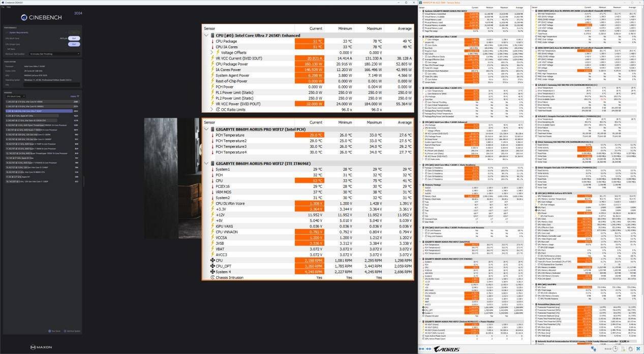Expand the OC Ratio Limits row
644x354 pixels.
click(211, 109)
